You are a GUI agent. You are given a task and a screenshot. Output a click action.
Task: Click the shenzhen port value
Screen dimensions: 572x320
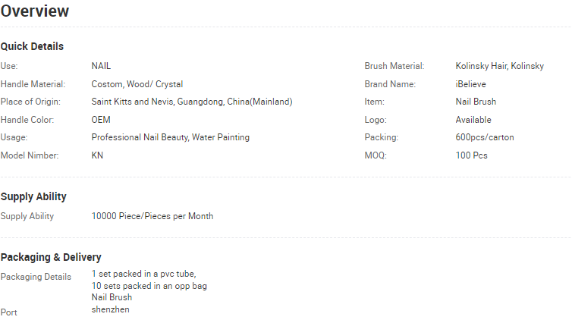tap(110, 309)
